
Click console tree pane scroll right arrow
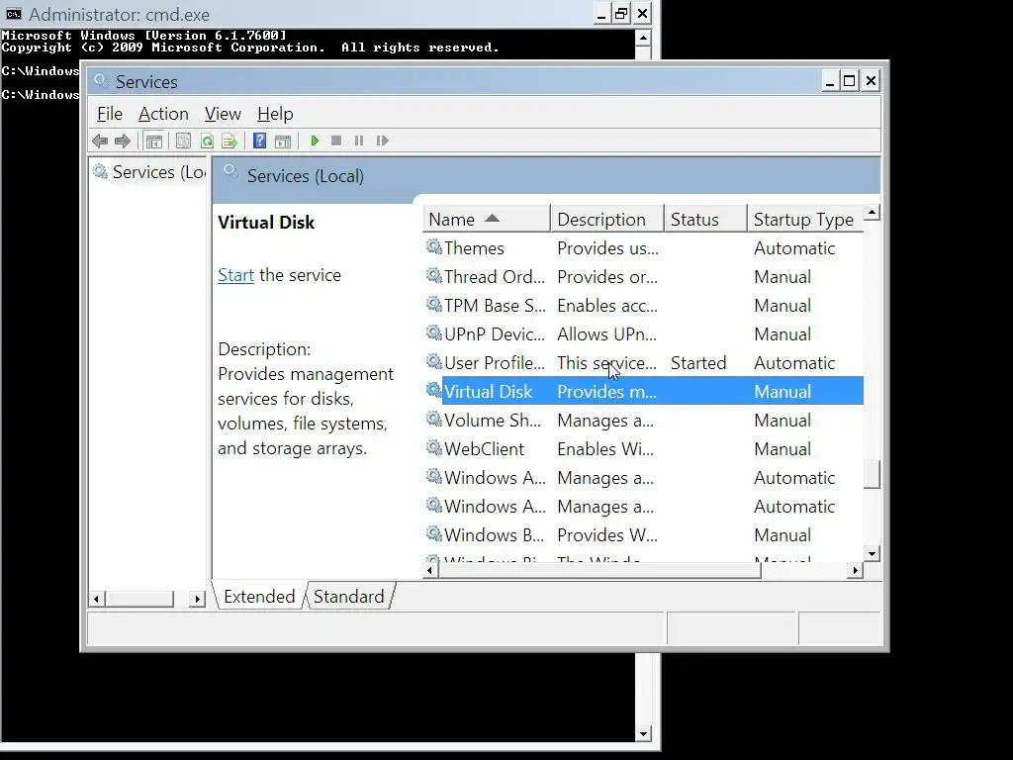197,599
